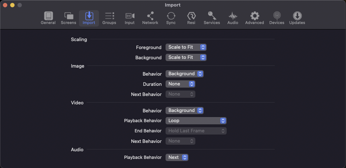
Task: Select the Input preferences icon
Action: [130, 16]
